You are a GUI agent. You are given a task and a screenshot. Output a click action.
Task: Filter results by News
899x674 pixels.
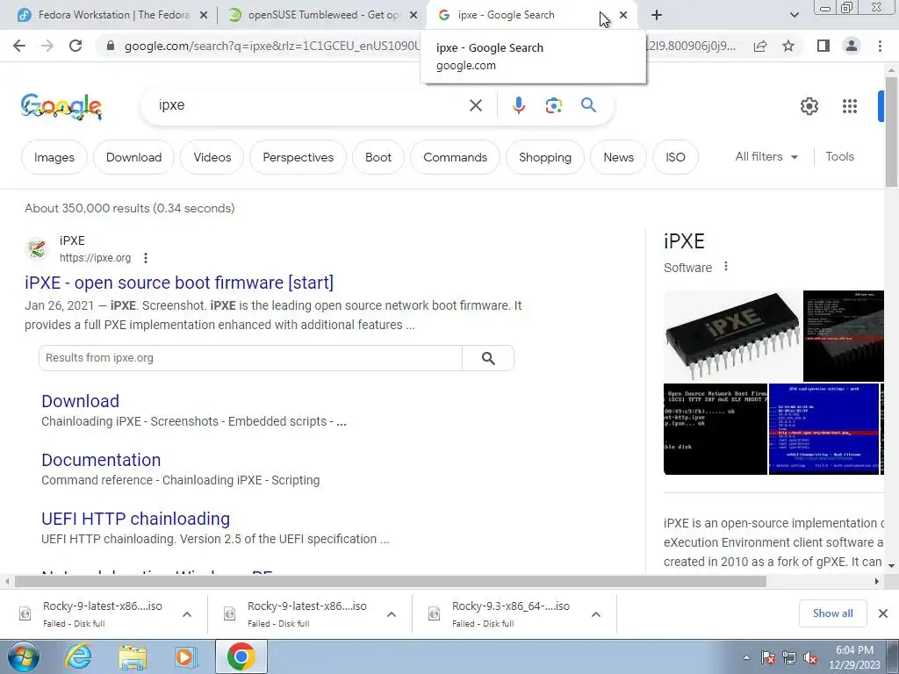coord(619,157)
